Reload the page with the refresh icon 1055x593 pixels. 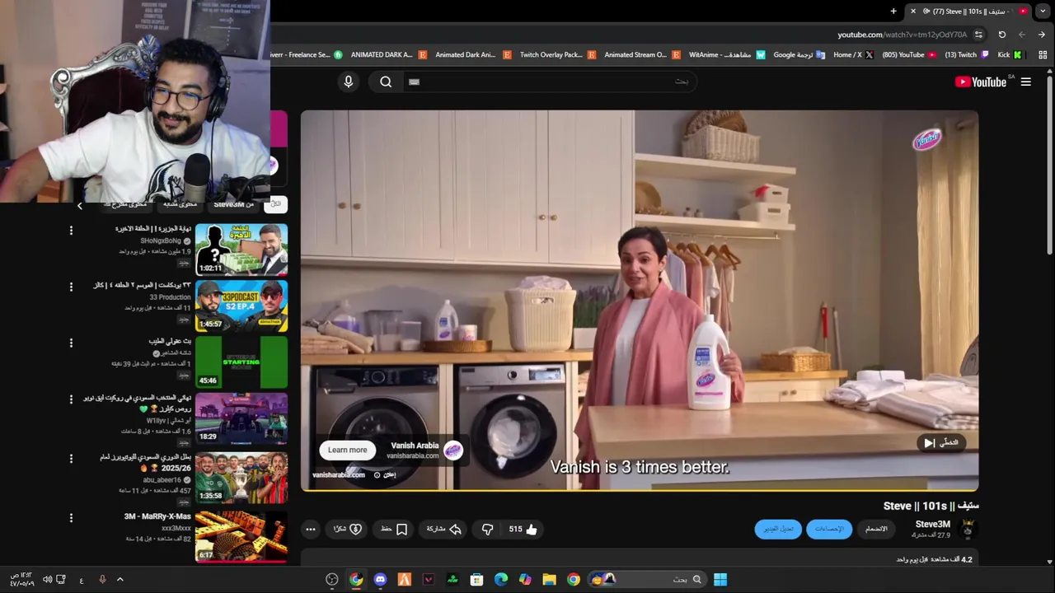[1001, 35]
